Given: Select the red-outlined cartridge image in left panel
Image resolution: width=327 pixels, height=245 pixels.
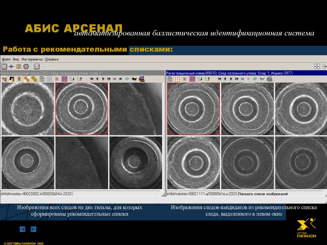Looking at the screenshot, I should (81, 109).
